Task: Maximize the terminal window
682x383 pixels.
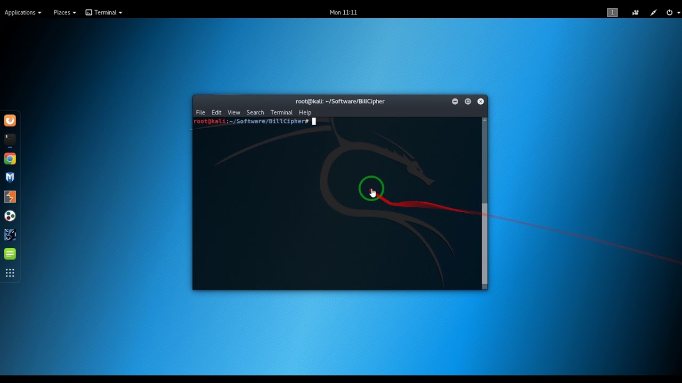Action: (468, 101)
